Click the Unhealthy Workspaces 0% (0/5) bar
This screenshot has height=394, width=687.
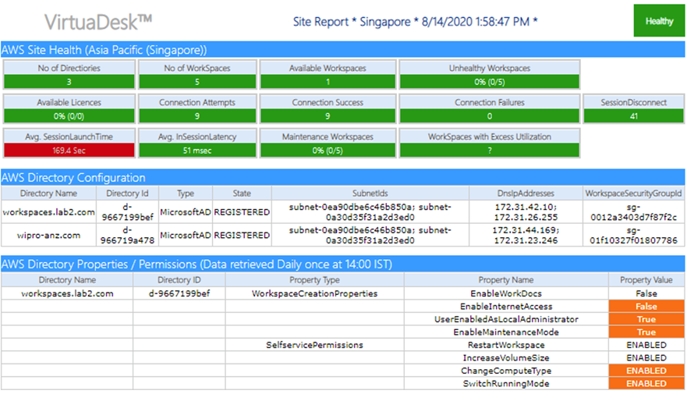point(490,81)
